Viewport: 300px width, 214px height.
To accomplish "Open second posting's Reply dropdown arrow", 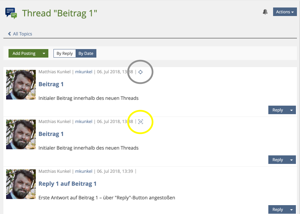I will 291,160.
